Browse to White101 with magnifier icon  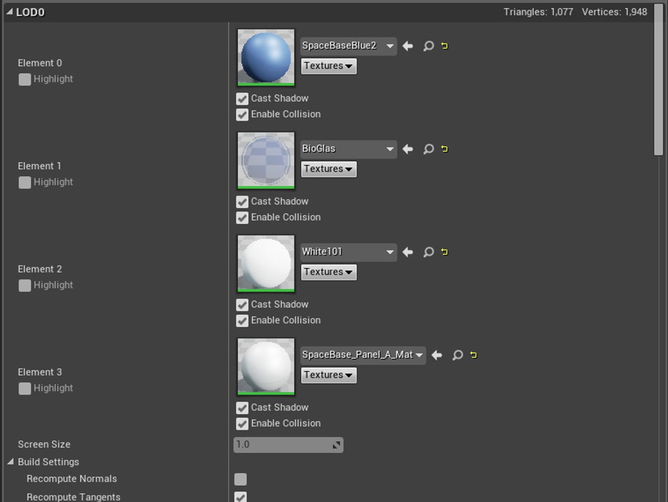click(428, 252)
